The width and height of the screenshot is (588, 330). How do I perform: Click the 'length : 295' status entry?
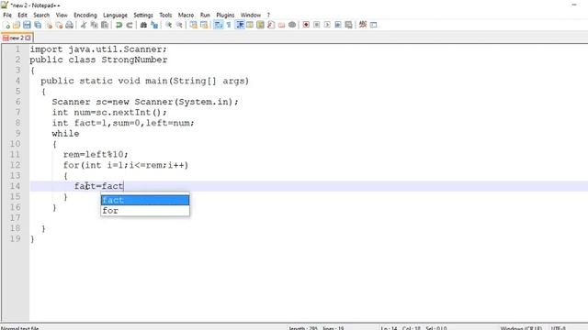(302, 328)
